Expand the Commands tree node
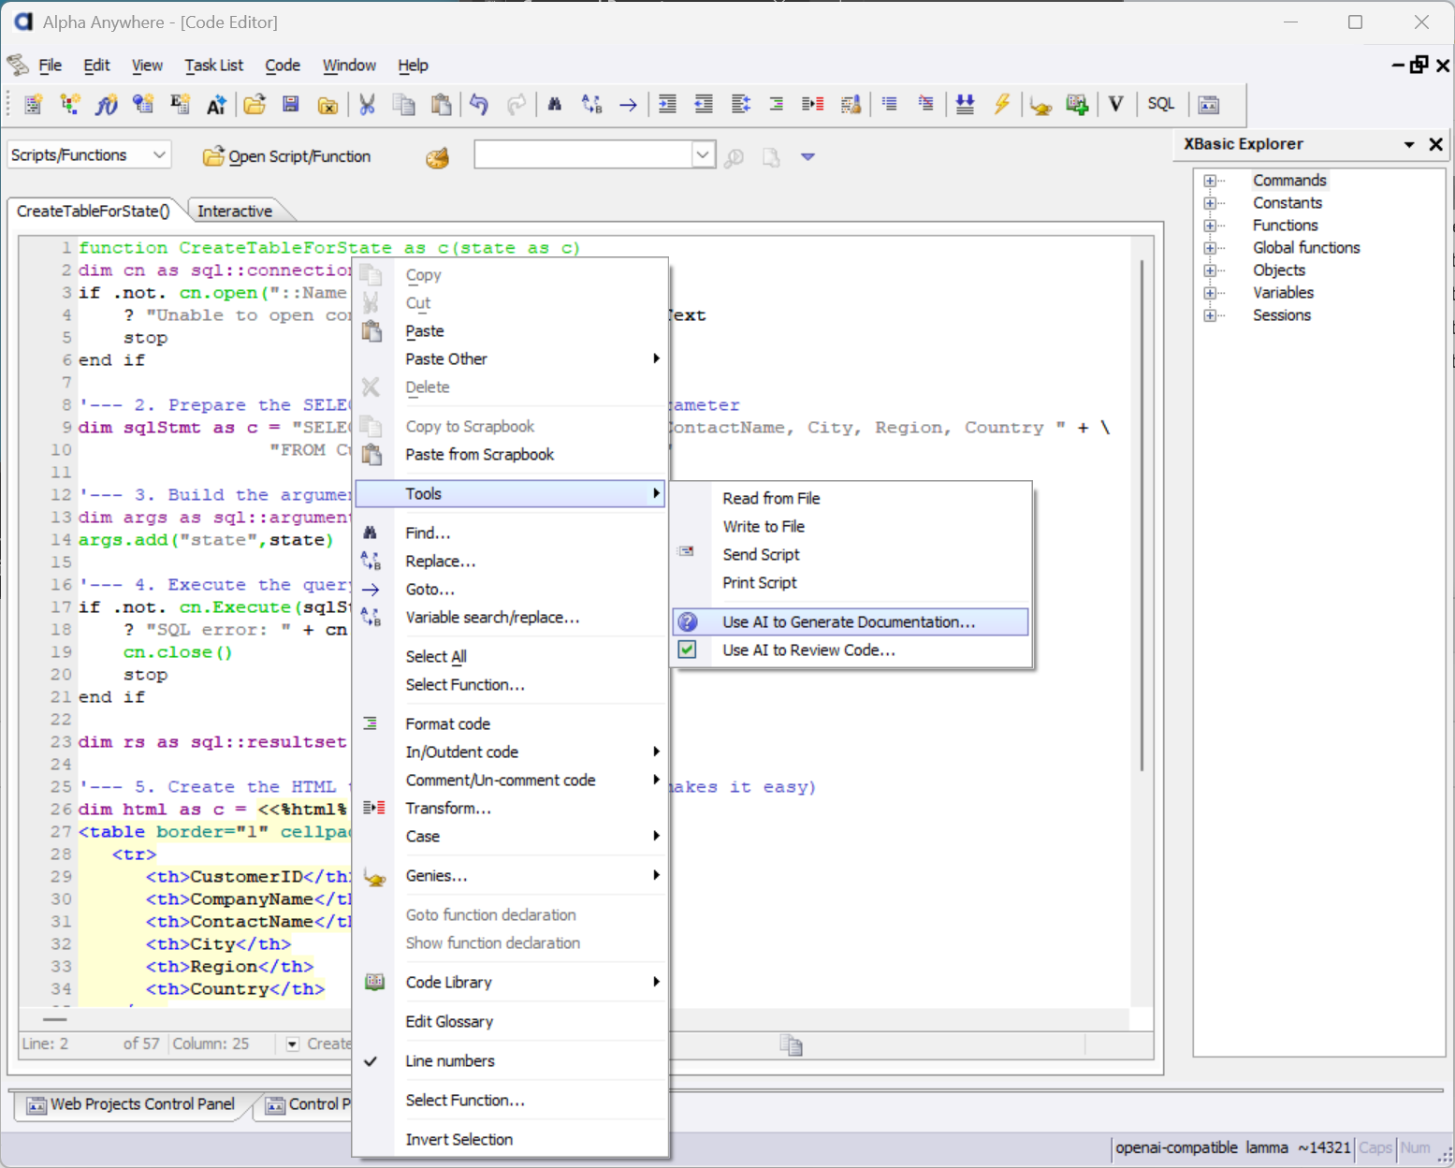 point(1210,181)
